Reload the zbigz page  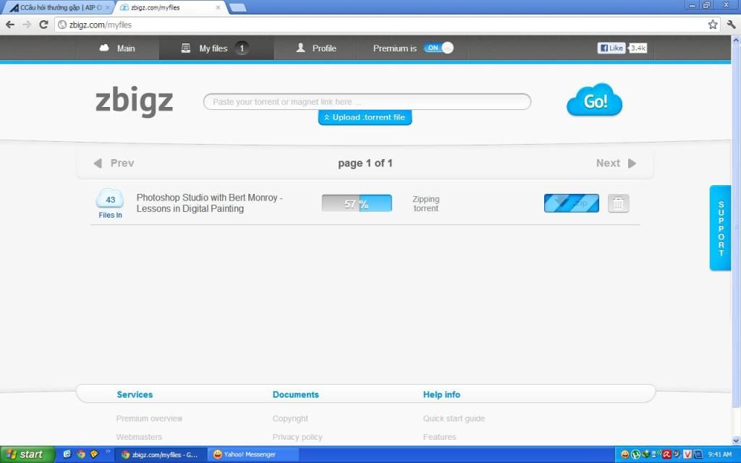[x=43, y=25]
